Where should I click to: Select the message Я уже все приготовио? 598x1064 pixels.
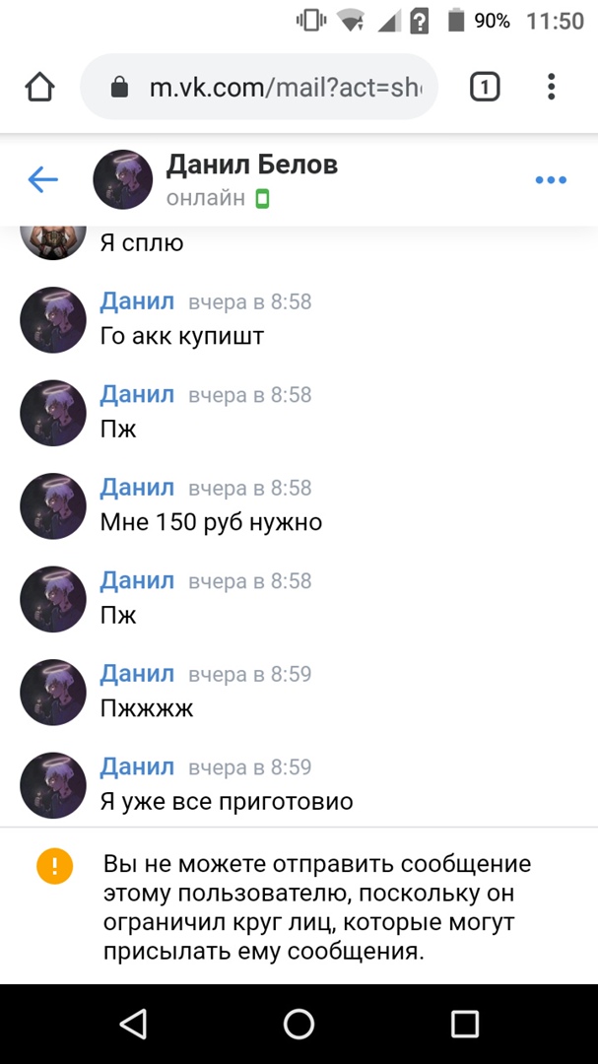click(227, 801)
